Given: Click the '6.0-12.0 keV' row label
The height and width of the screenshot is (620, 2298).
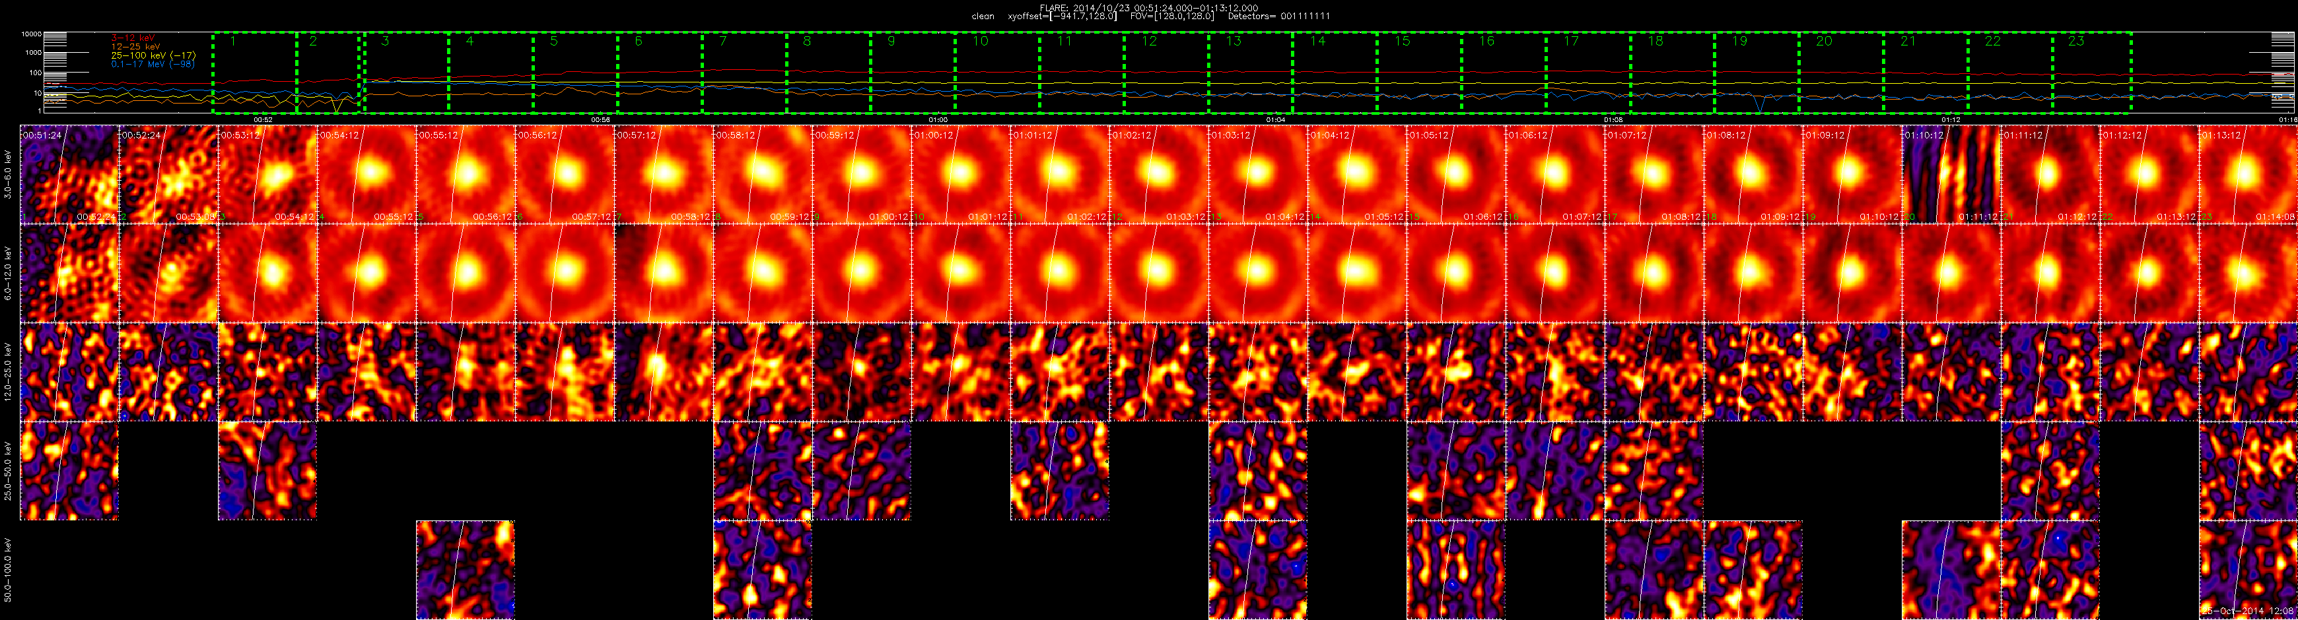Looking at the screenshot, I should [8, 274].
